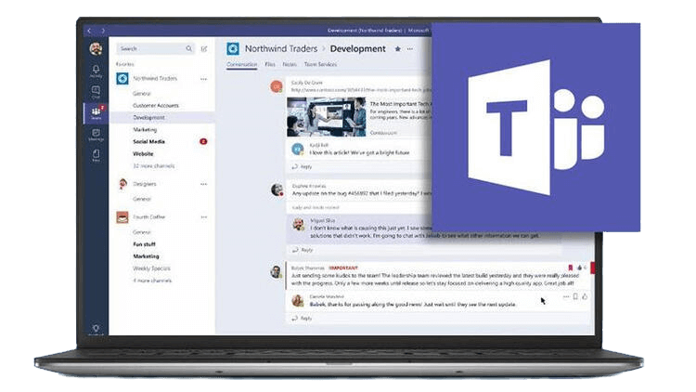The image size is (696, 392).
Task: Open Development channel header more options
Action: [x=410, y=49]
